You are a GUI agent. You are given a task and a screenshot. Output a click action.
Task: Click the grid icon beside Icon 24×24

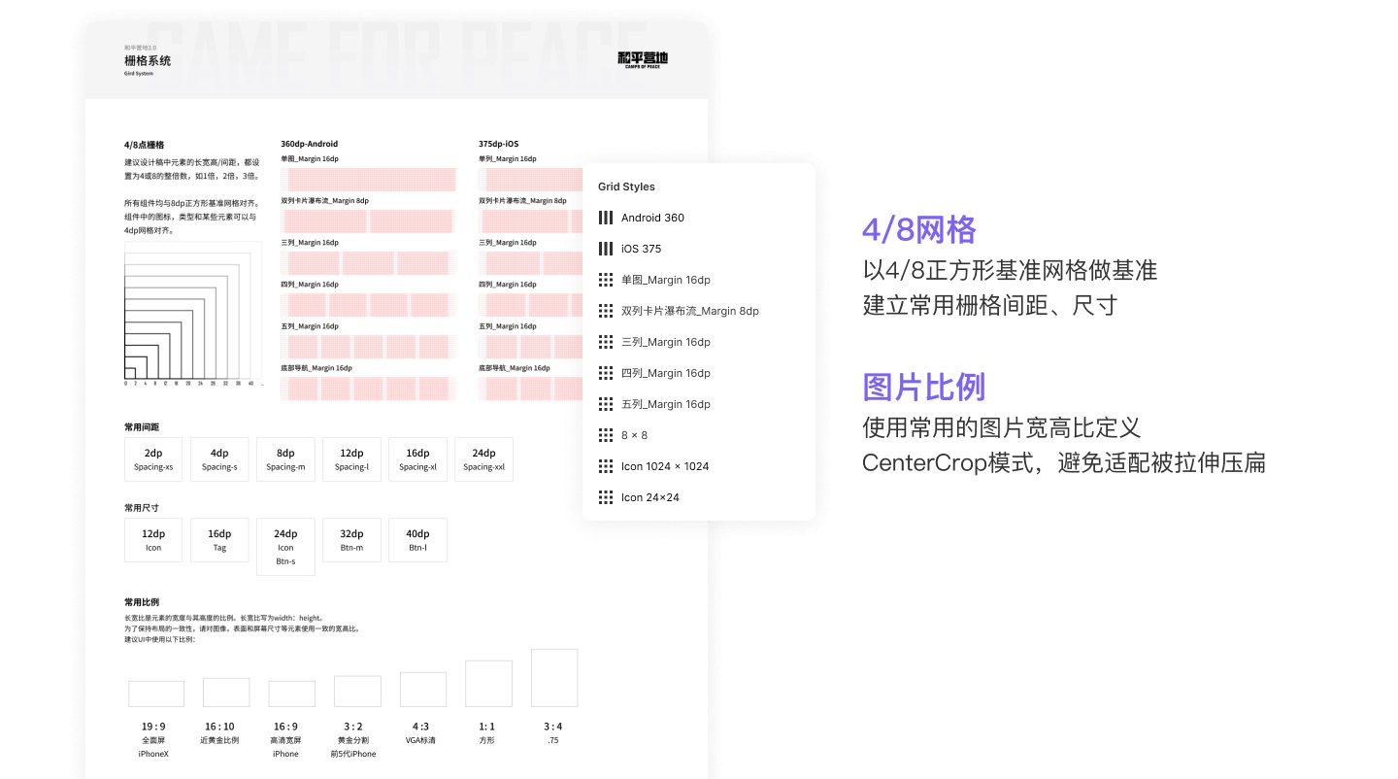click(x=606, y=497)
